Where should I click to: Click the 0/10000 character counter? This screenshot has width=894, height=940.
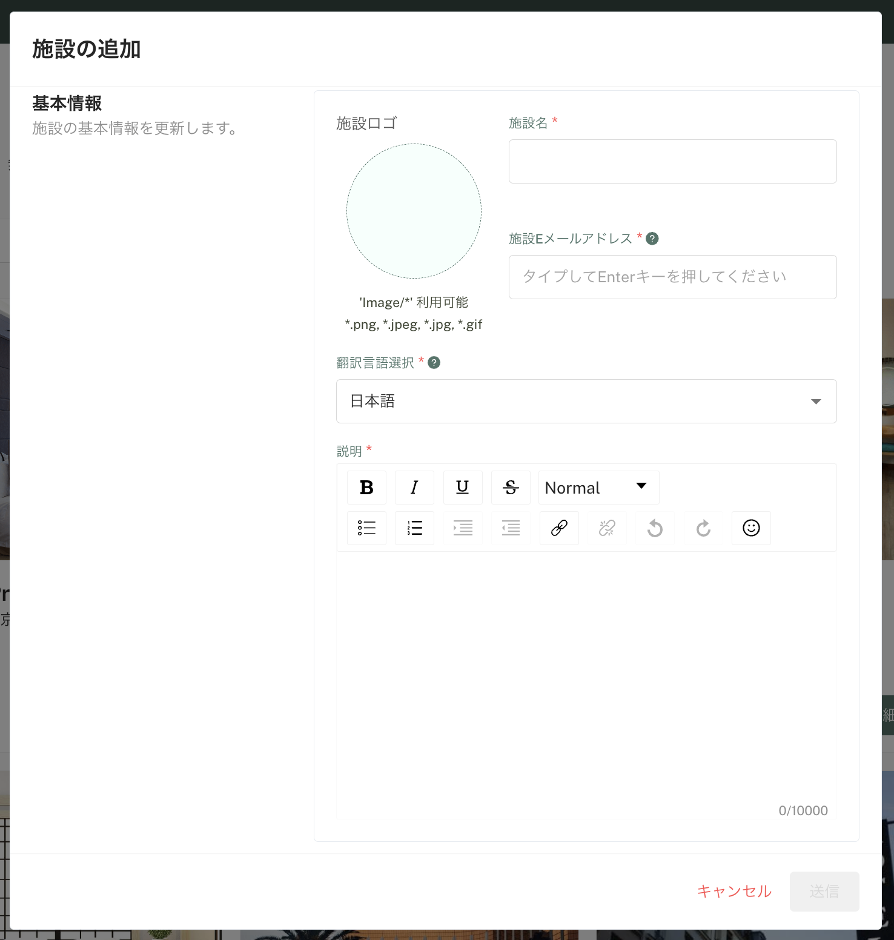click(803, 810)
